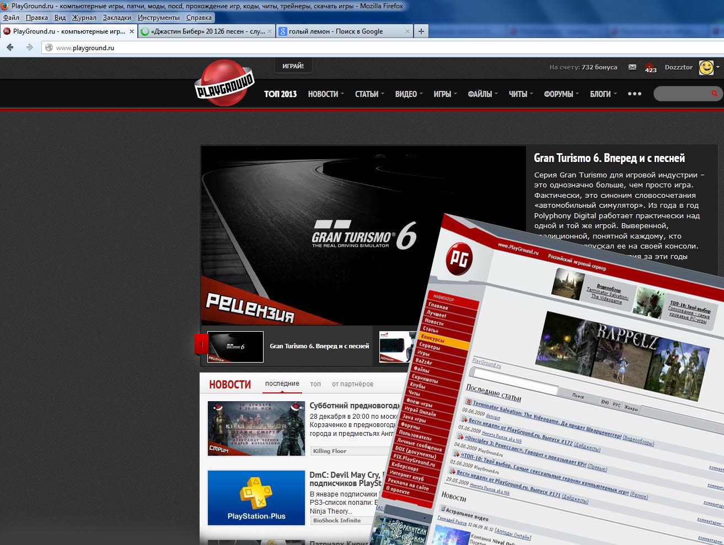
Task: Switch to the «Джастин Бибер» browser tab
Action: pos(206,31)
